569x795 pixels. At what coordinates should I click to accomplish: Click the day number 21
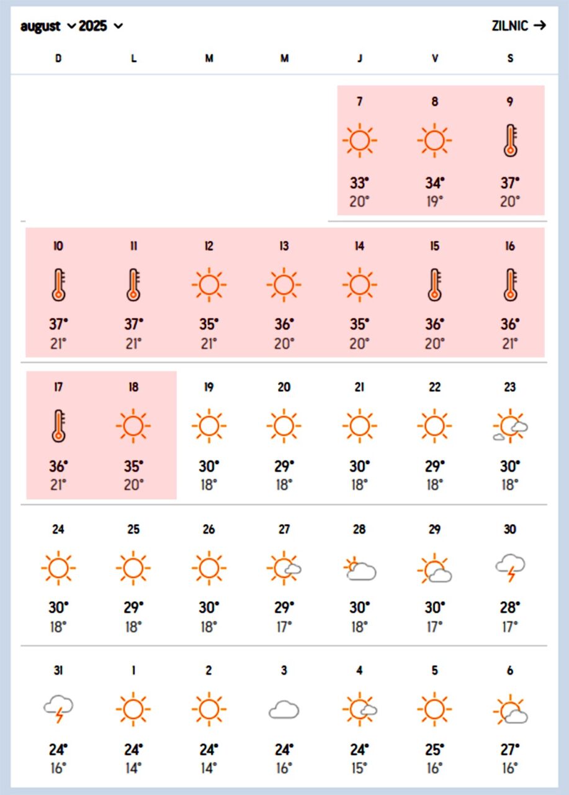(359, 387)
